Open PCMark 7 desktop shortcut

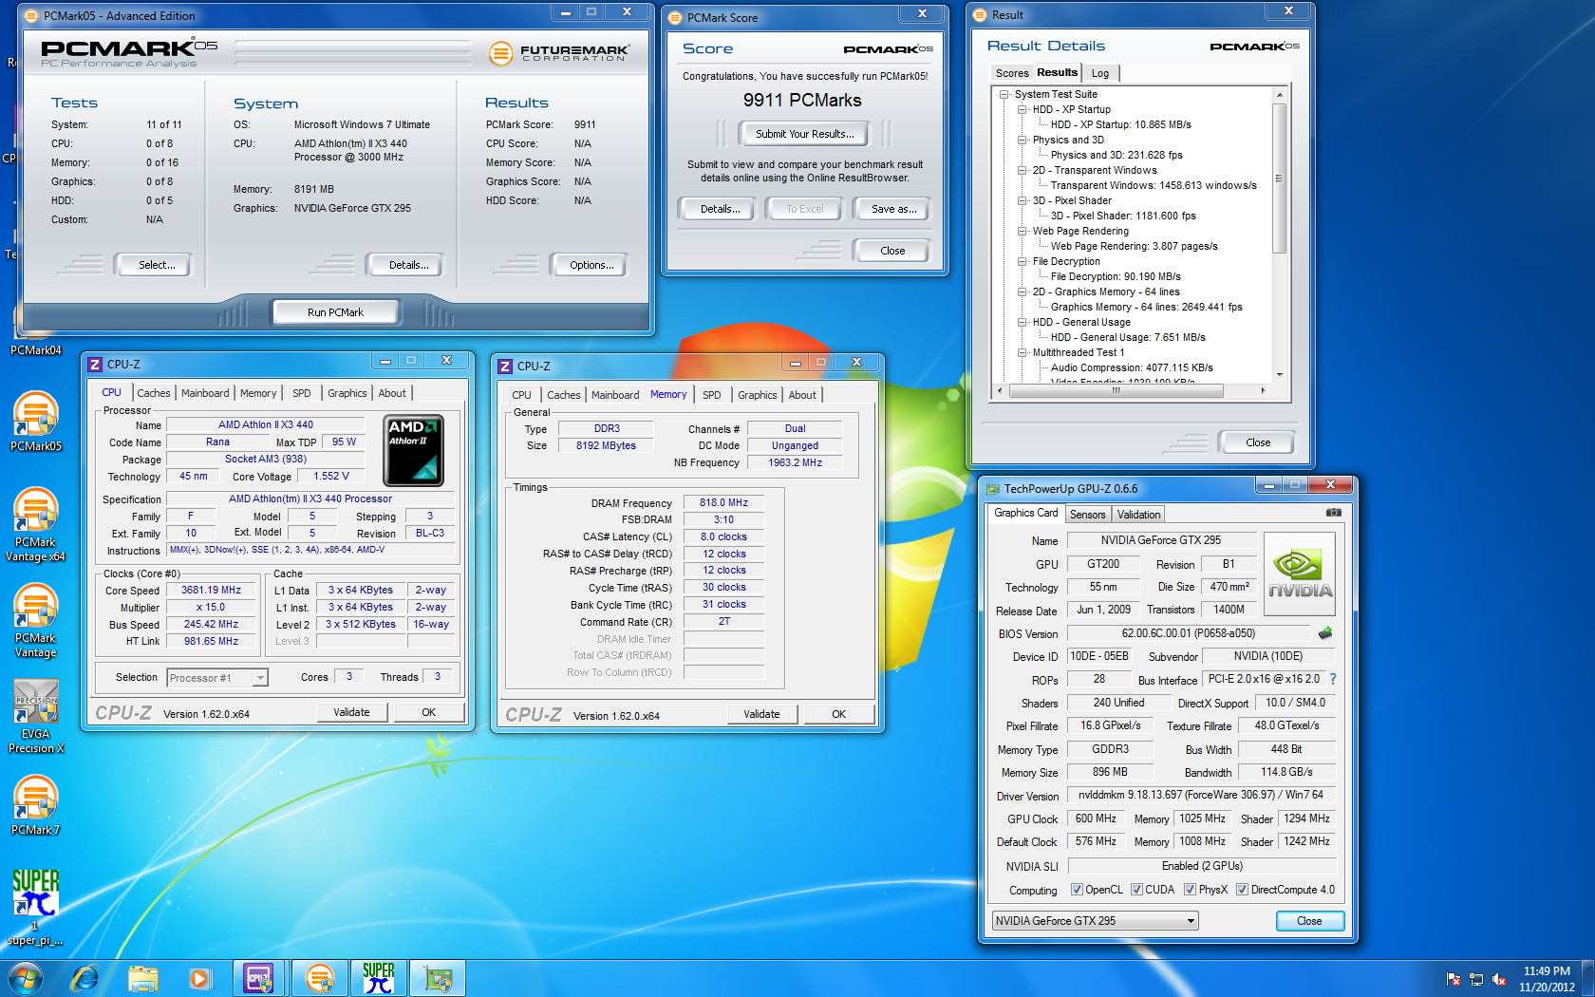[35, 805]
